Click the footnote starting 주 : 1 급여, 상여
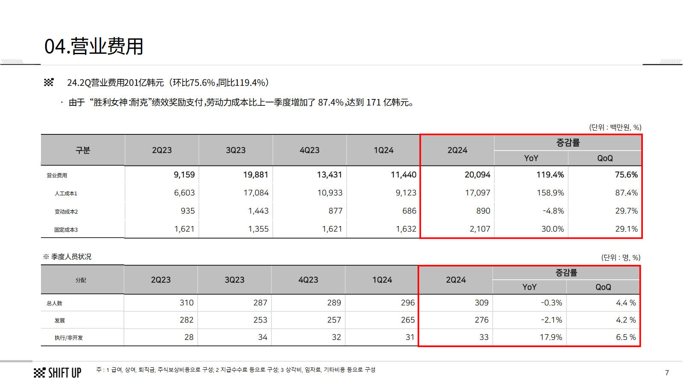 click(236, 370)
